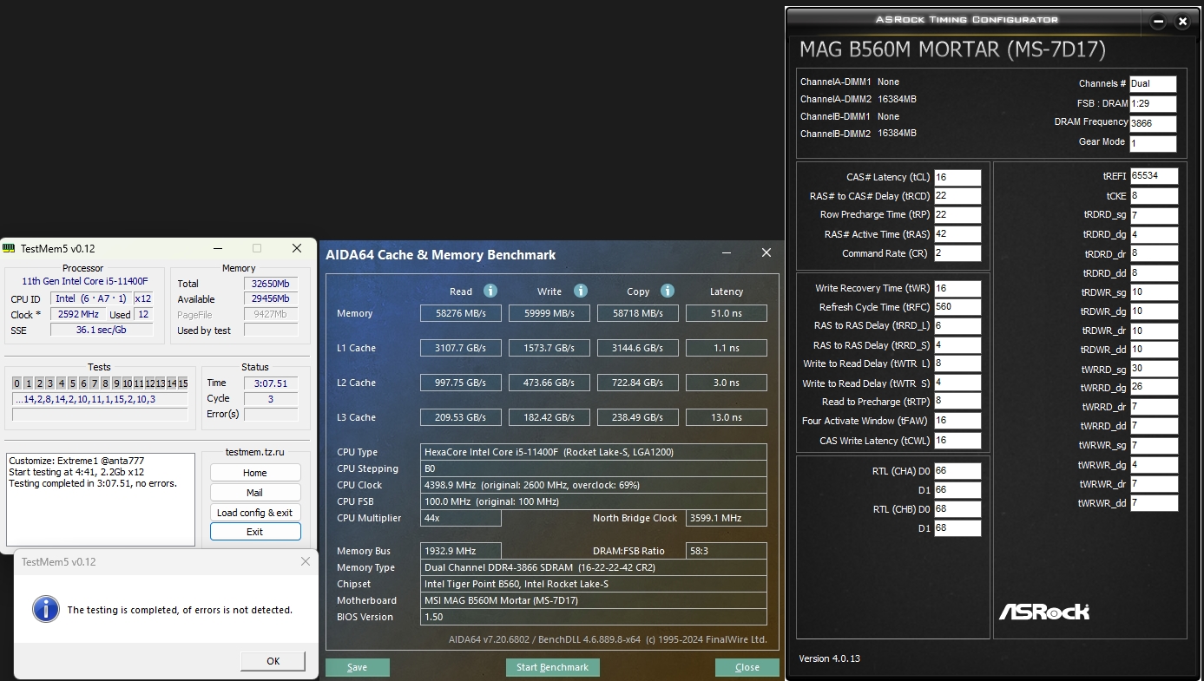This screenshot has height=681, width=1204.
Task: Save the AIDA64 benchmark results
Action: pos(358,668)
